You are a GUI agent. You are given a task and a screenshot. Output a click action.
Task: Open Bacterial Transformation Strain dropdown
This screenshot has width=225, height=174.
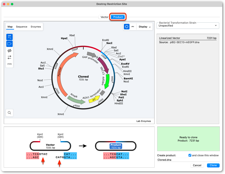tap(188, 26)
